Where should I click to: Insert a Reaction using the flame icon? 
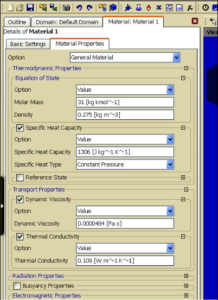coord(149,8)
